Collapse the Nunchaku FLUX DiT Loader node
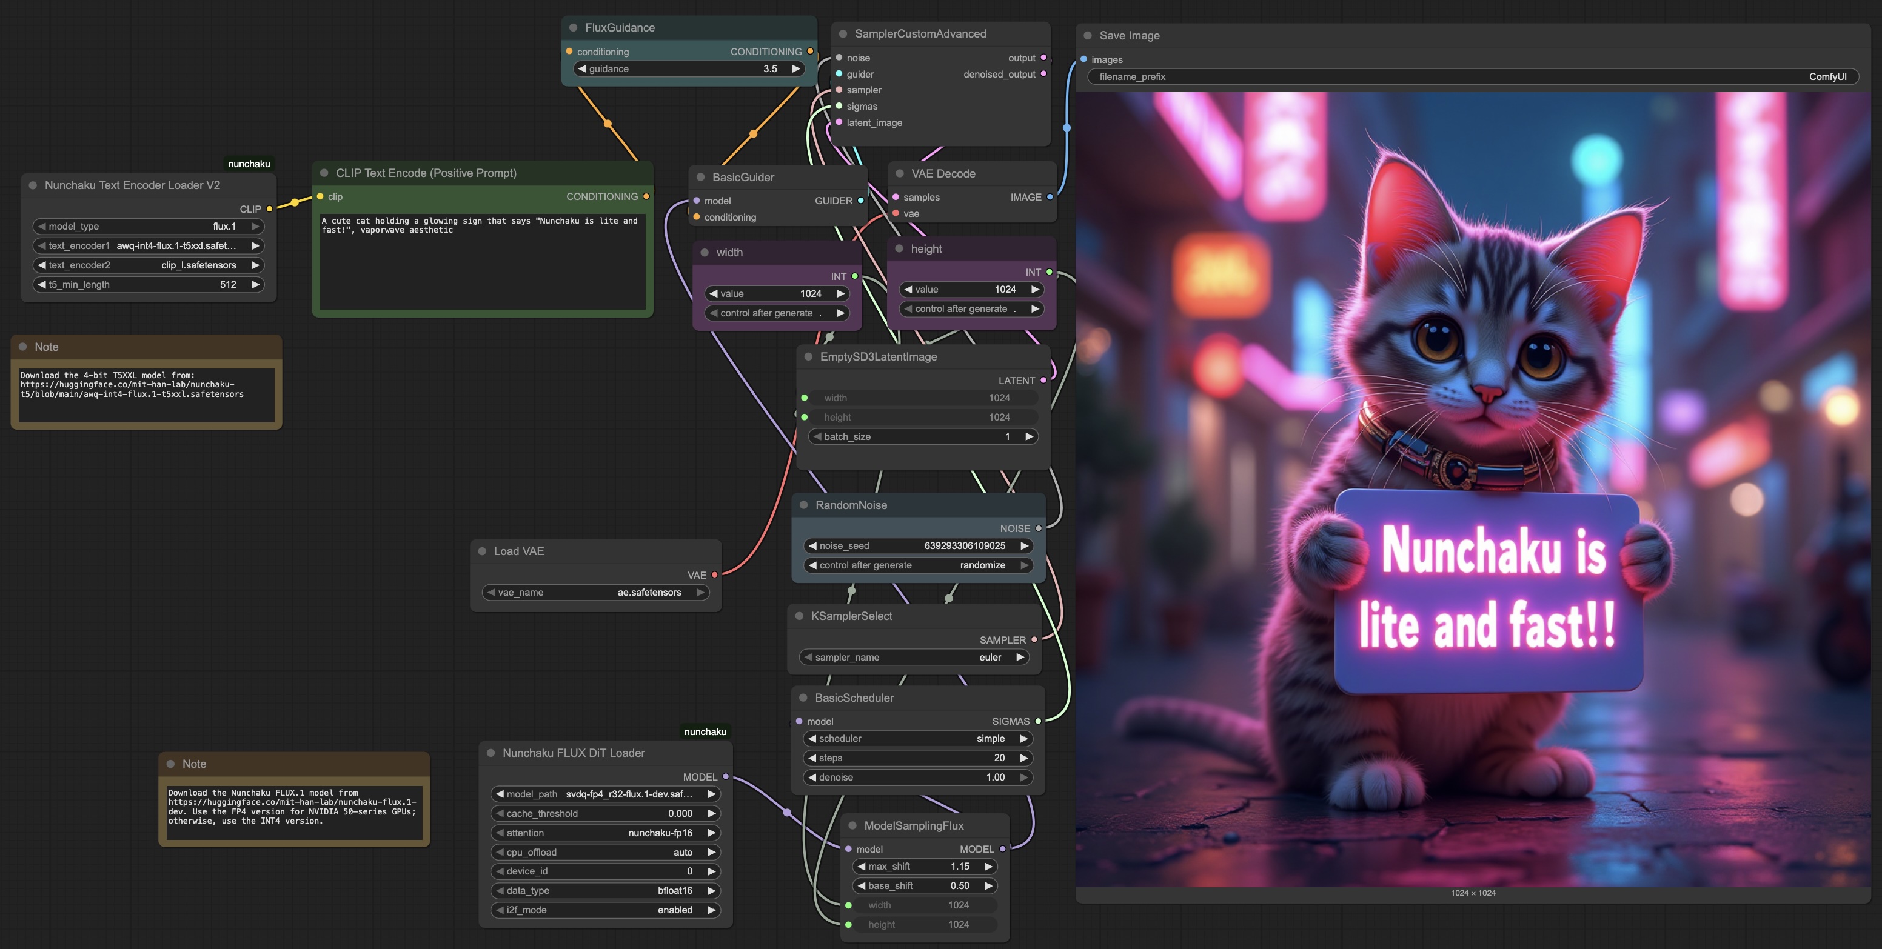 (x=491, y=753)
